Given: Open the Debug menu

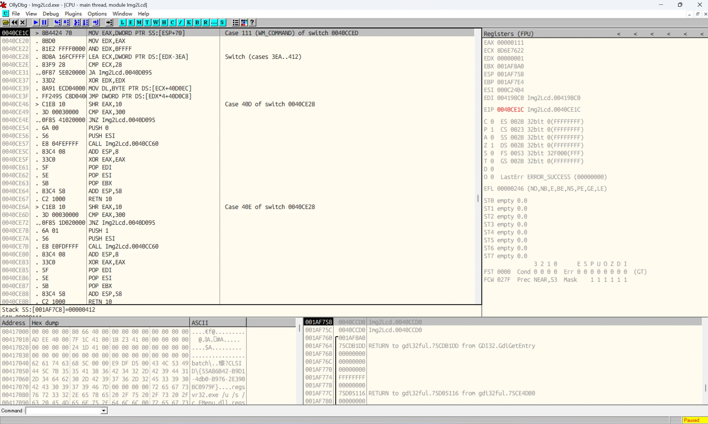Looking at the screenshot, I should coord(50,14).
